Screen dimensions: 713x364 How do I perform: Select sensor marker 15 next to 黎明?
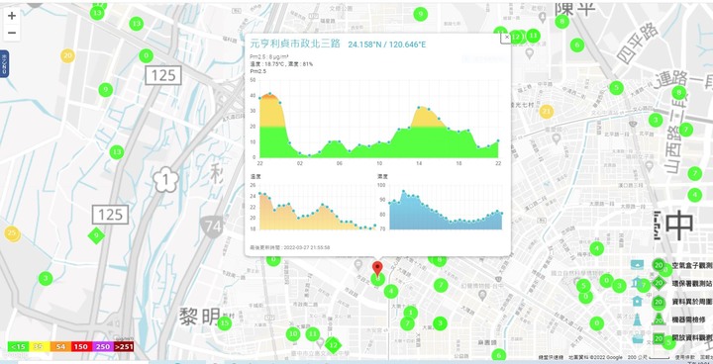tap(224, 323)
